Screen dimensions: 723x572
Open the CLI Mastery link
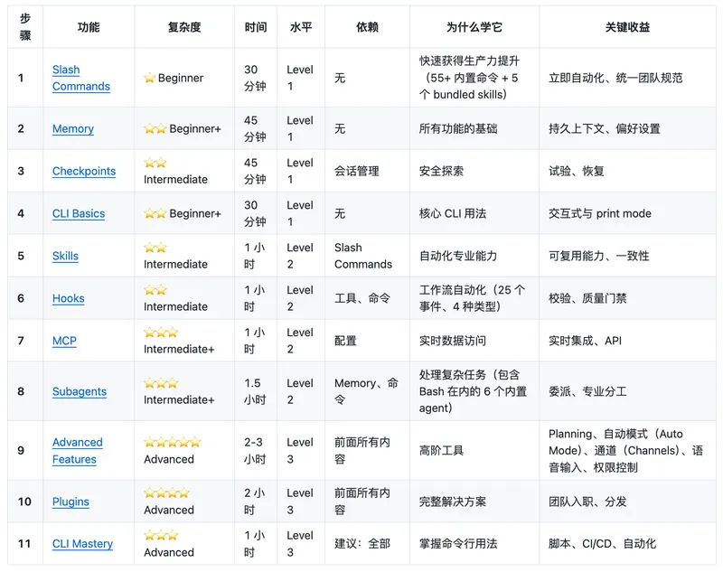(82, 544)
